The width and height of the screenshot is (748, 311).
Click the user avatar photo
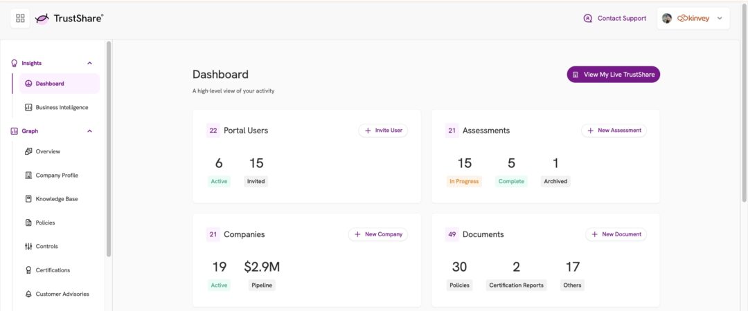tap(667, 19)
